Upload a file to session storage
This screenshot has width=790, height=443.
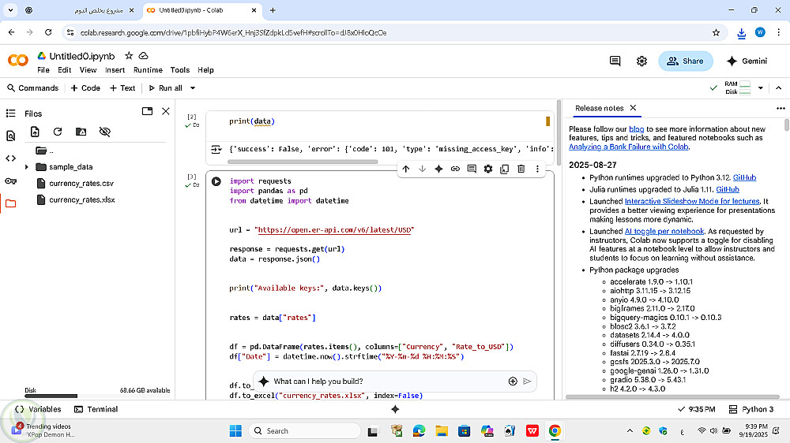34,132
